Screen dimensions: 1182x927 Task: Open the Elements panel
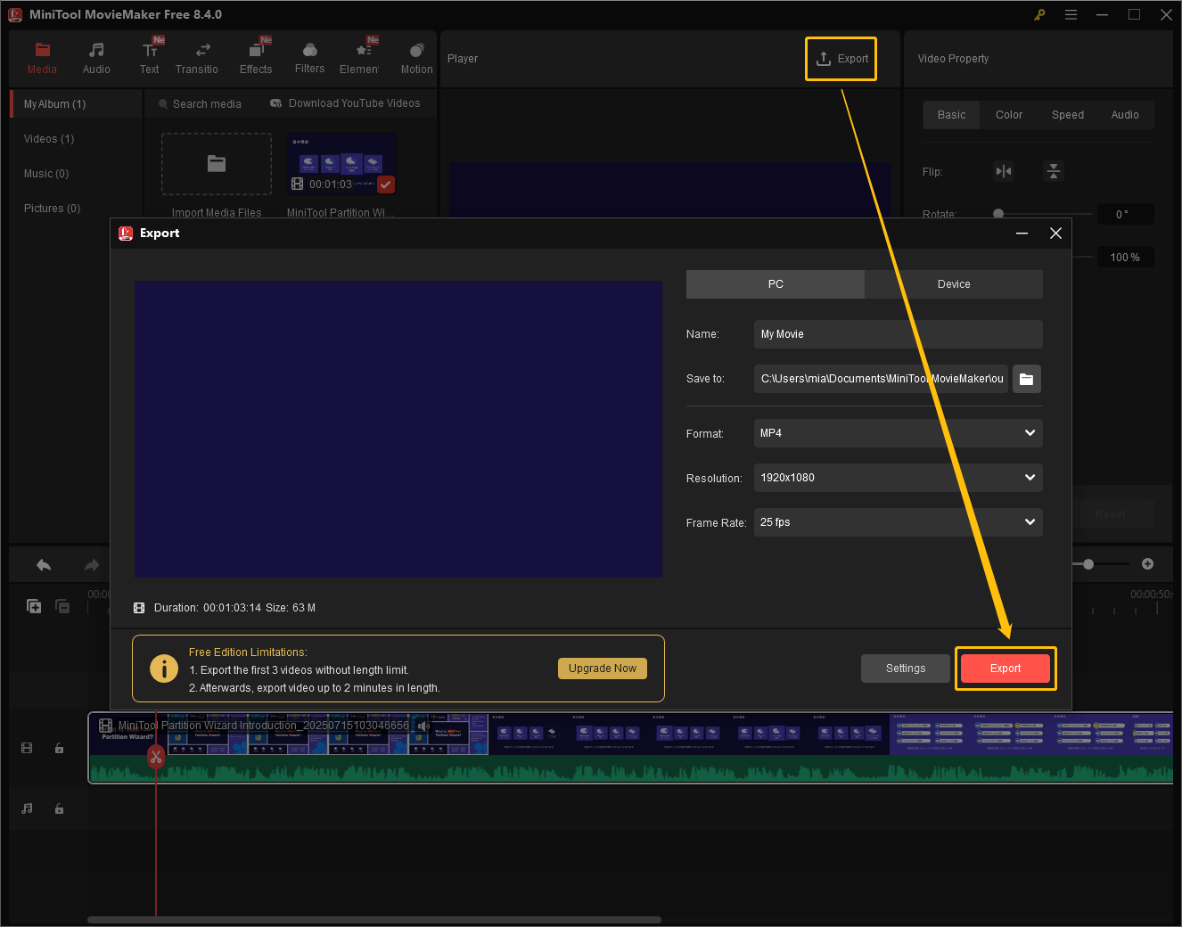click(x=361, y=58)
